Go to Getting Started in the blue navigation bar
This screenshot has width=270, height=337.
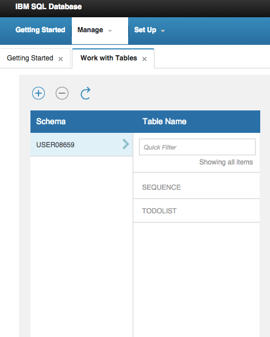pos(40,30)
